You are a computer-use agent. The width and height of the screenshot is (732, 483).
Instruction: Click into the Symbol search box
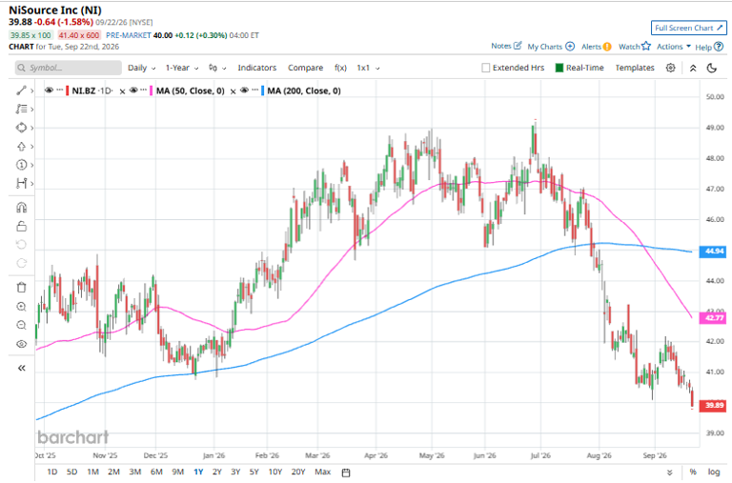click(x=69, y=69)
